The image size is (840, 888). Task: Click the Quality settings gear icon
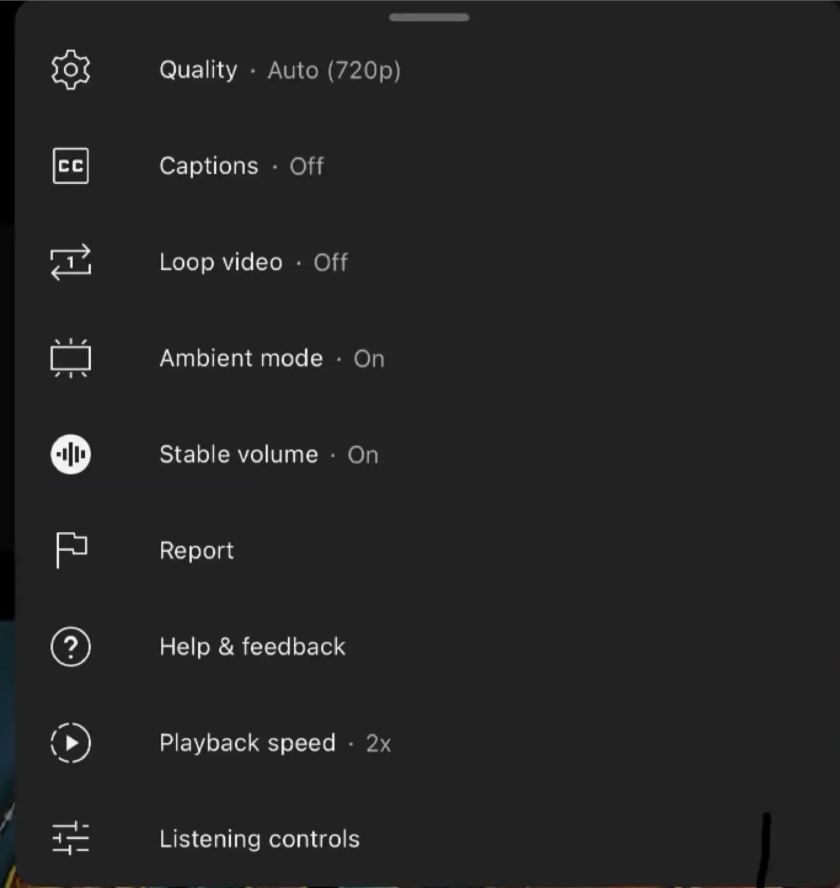(71, 69)
